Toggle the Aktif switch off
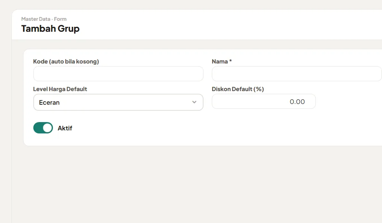 43,128
